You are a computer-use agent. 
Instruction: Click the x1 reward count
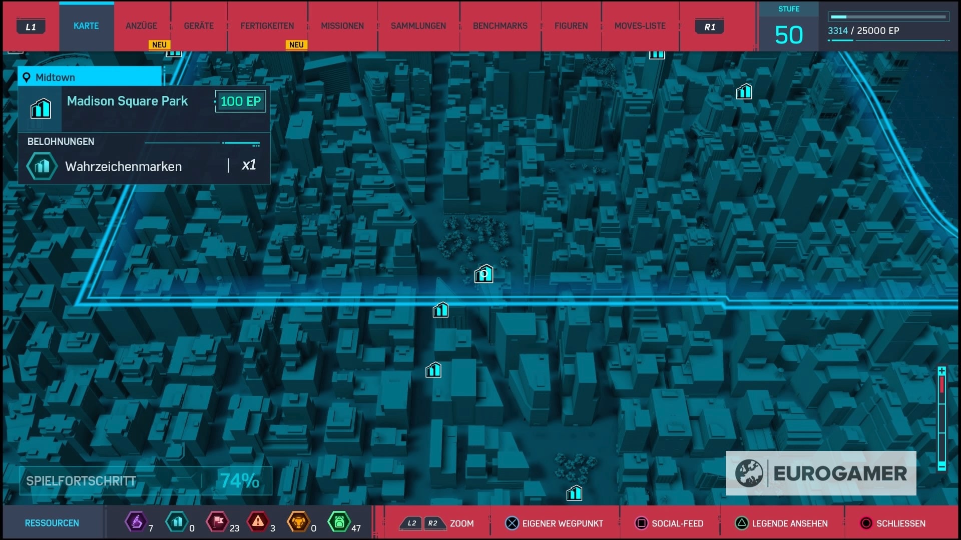pyautogui.click(x=249, y=165)
